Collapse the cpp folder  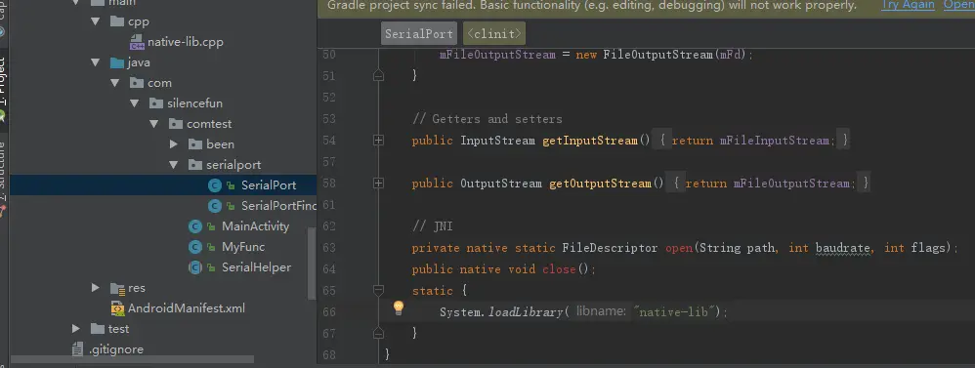coord(95,21)
